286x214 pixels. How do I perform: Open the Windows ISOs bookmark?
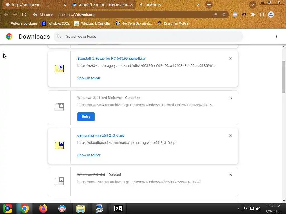(x=56, y=23)
